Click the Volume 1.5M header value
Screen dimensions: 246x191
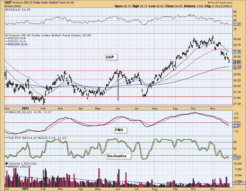click(193, 6)
